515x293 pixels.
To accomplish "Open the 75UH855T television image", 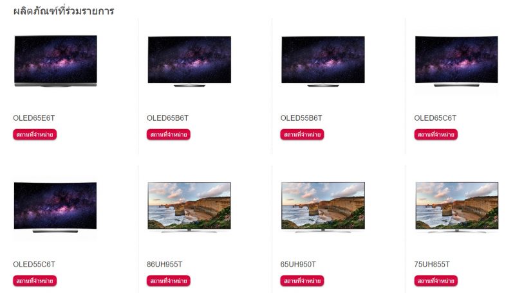I will pyautogui.click(x=456, y=207).
